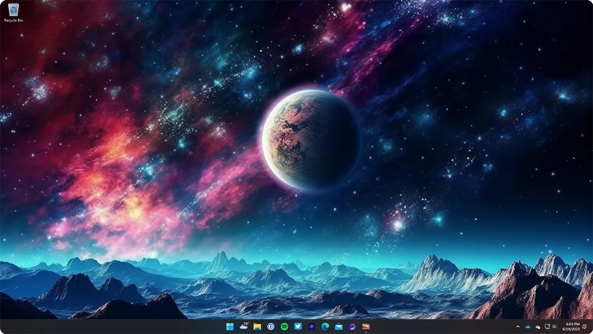
Task: Open the volume control from the taskbar
Action: click(554, 327)
